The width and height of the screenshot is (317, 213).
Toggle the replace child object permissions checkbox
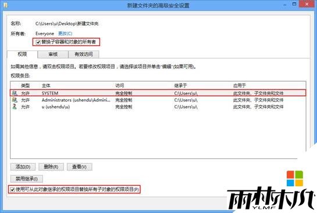click(x=12, y=190)
